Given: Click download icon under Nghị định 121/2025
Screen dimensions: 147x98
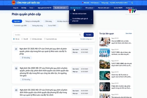Looking at the screenshot, I should point(23,58).
